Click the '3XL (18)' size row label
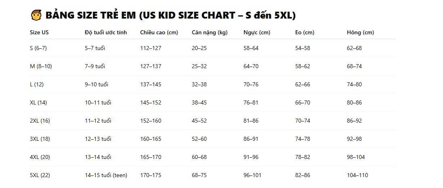The width and height of the screenshot is (443, 188). [40, 139]
